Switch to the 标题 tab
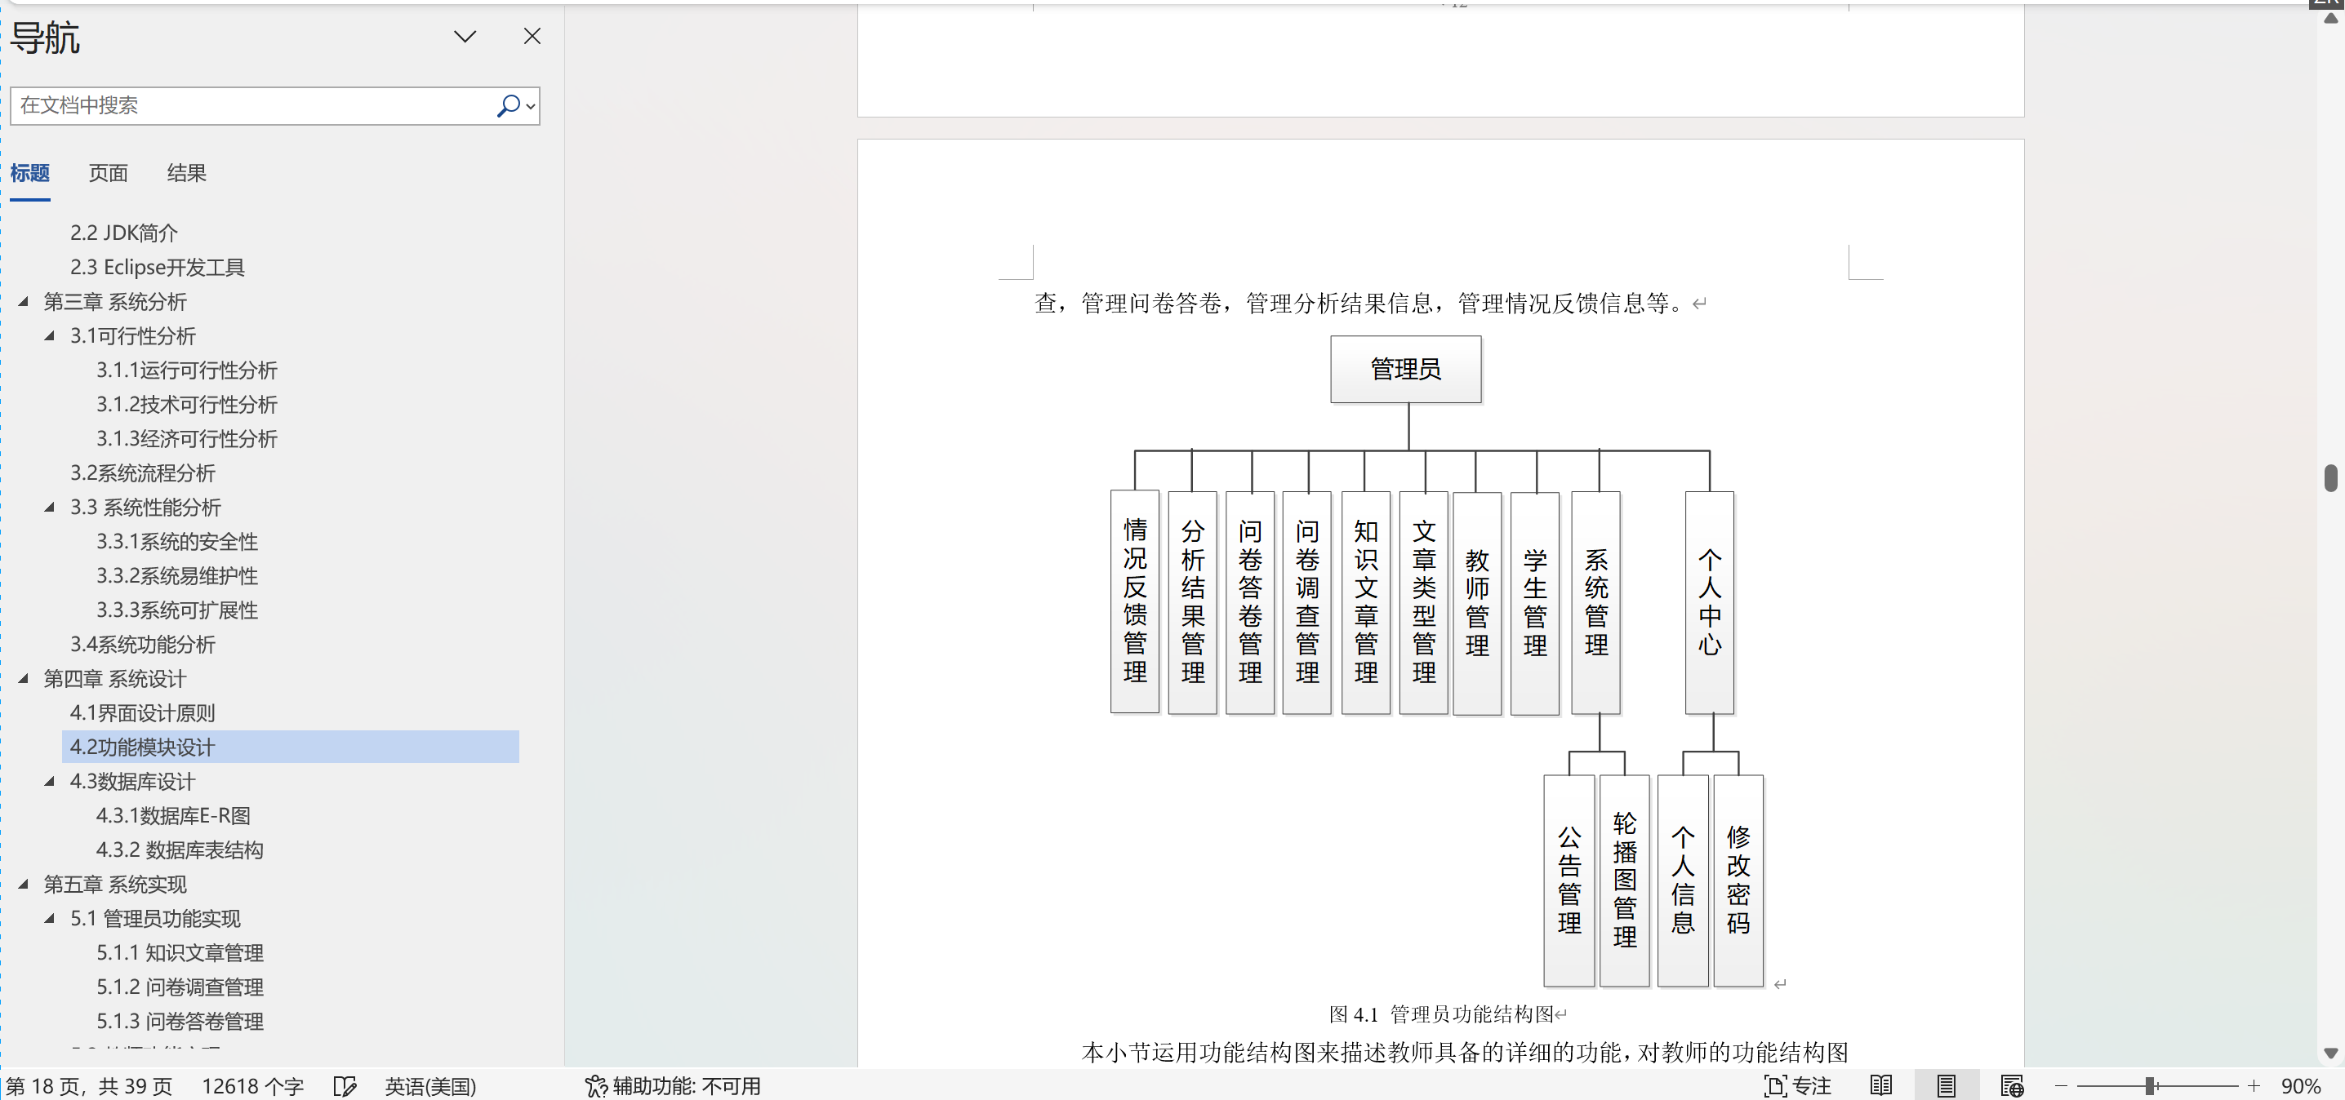Viewport: 2345px width, 1100px height. tap(30, 173)
